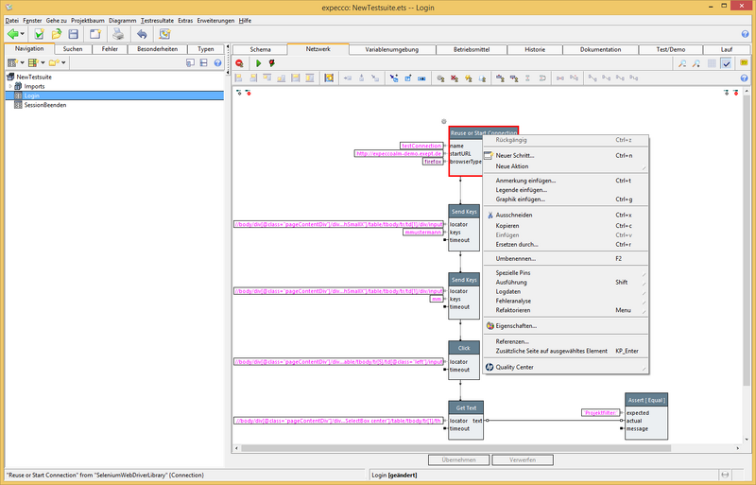Click the printer icon in main toolbar
Screen dimensions: 756x485
pyautogui.click(x=118, y=34)
